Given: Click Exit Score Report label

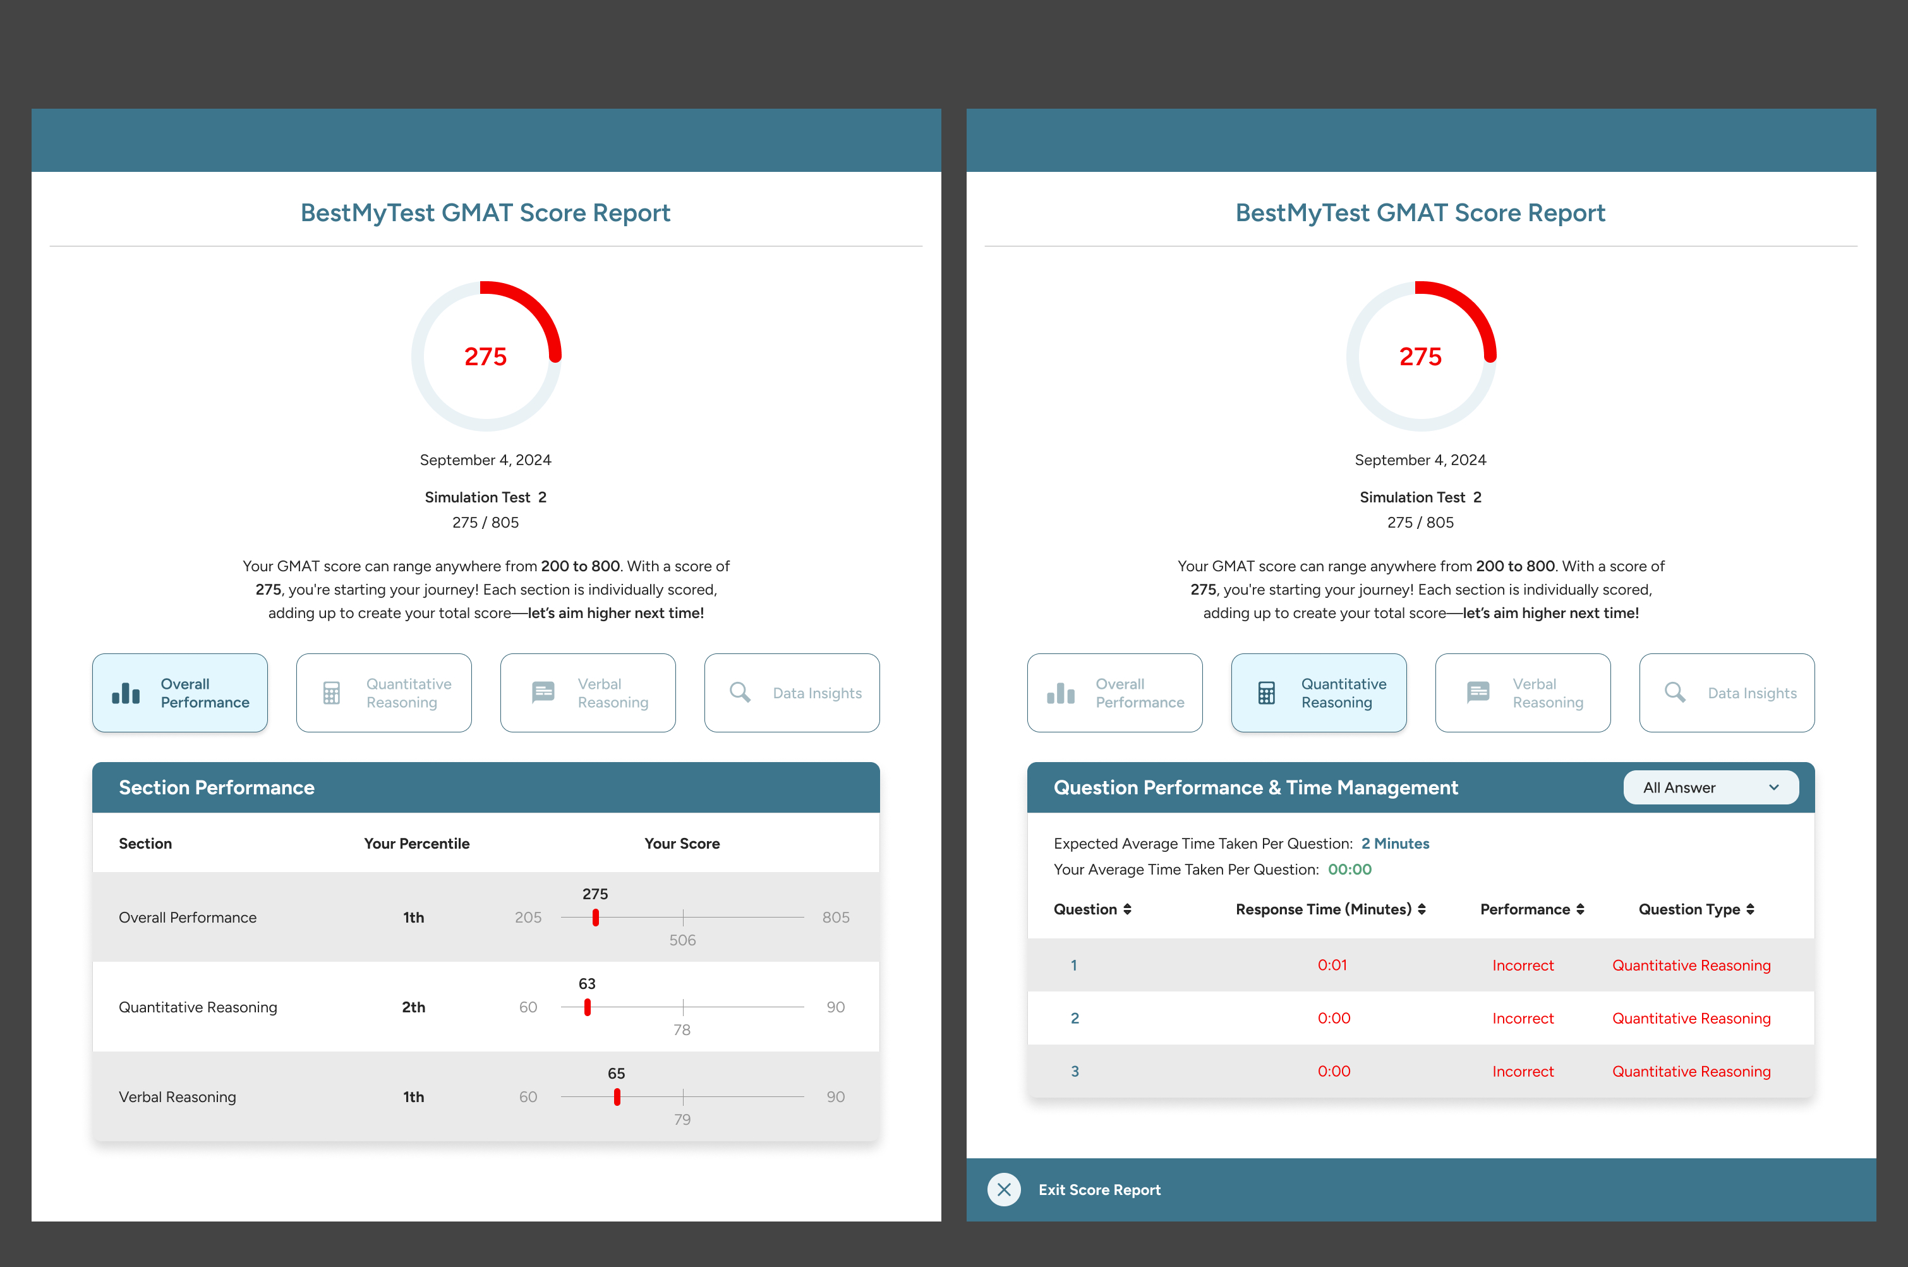Looking at the screenshot, I should pyautogui.click(x=1099, y=1189).
